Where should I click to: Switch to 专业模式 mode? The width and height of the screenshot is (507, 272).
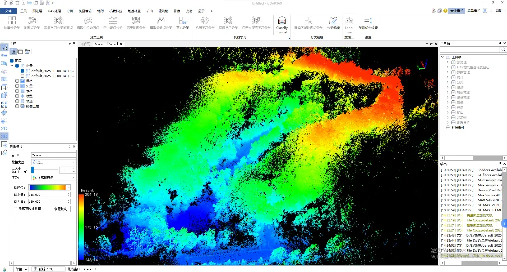coord(457,11)
